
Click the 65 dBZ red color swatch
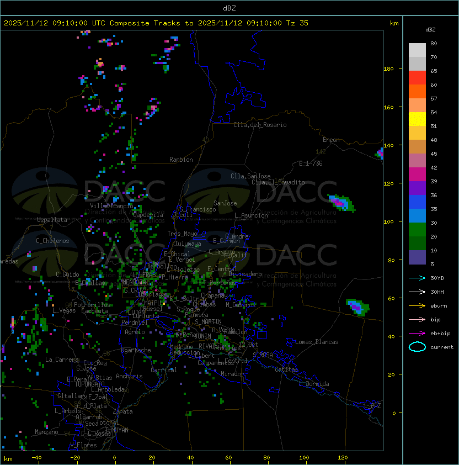(x=417, y=78)
